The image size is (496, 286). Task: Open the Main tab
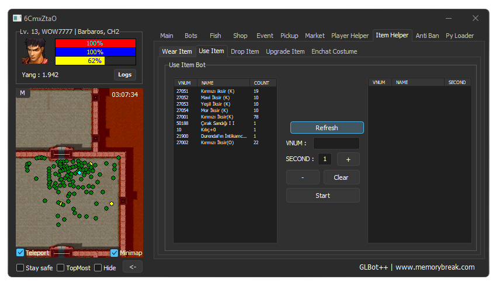[x=167, y=36]
